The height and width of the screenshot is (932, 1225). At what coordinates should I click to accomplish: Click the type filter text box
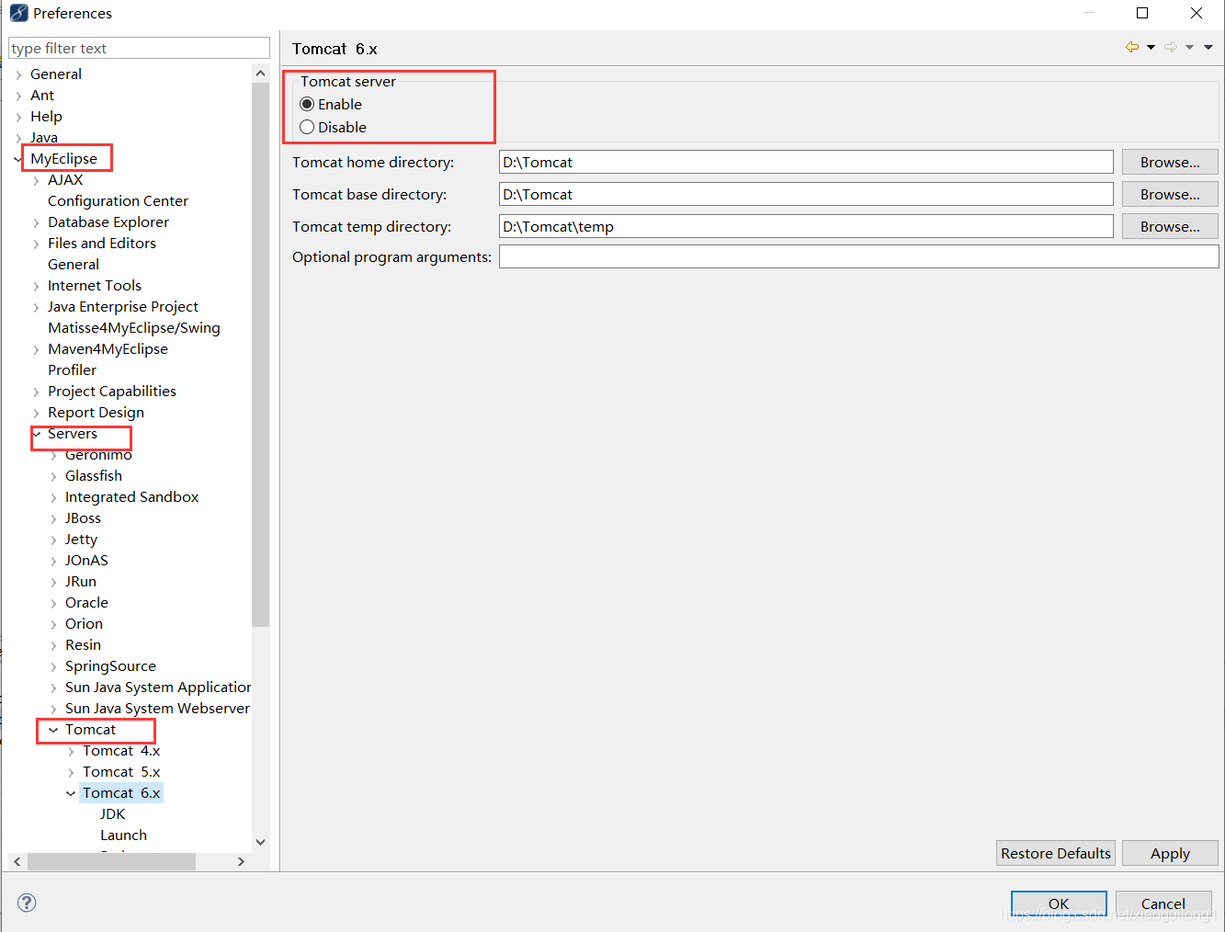pyautogui.click(x=139, y=48)
